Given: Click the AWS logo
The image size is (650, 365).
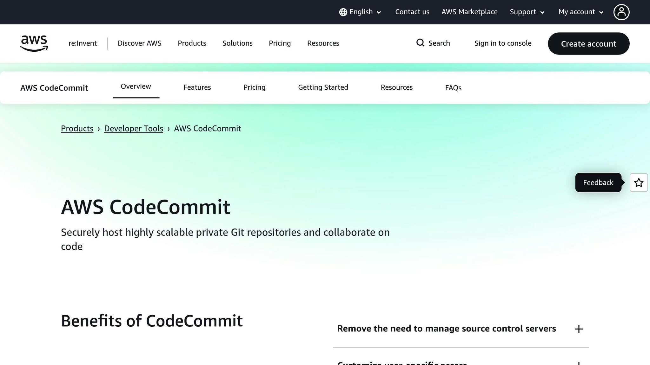Looking at the screenshot, I should point(34,43).
